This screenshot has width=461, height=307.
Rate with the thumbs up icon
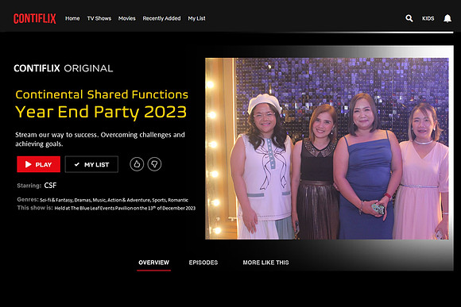coord(137,164)
